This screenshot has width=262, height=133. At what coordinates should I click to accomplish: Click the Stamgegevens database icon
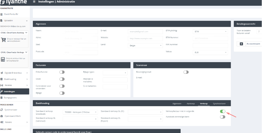2,98
